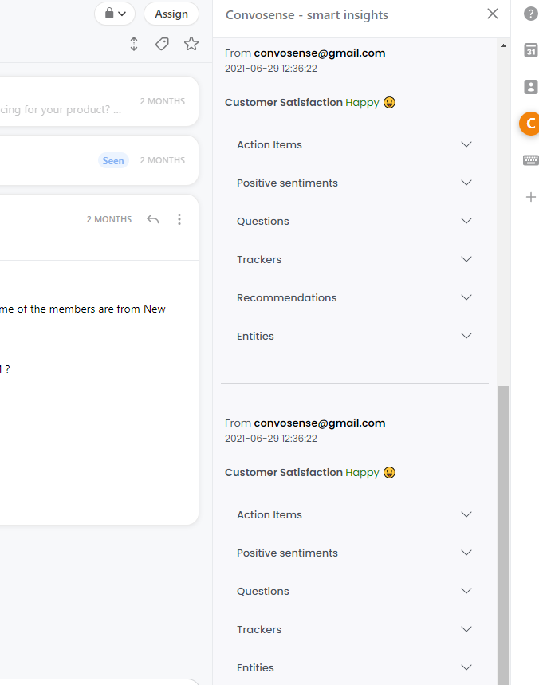Expand the Recommendations section
This screenshot has width=539, height=685.
(x=354, y=297)
